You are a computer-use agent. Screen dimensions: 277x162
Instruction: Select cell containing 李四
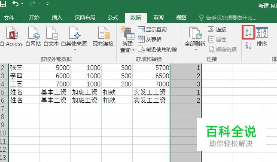point(24,76)
